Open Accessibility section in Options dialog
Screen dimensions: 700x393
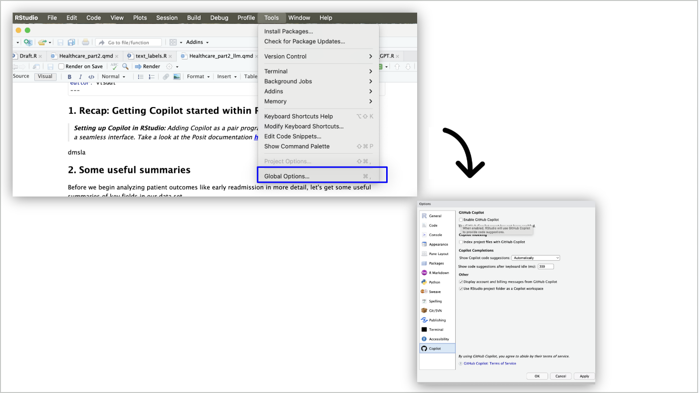point(437,339)
